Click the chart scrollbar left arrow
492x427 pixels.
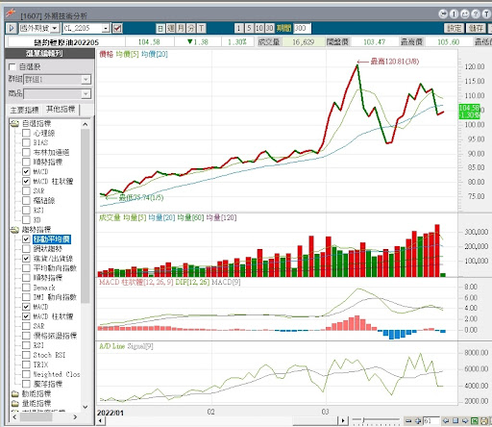pos(100,420)
